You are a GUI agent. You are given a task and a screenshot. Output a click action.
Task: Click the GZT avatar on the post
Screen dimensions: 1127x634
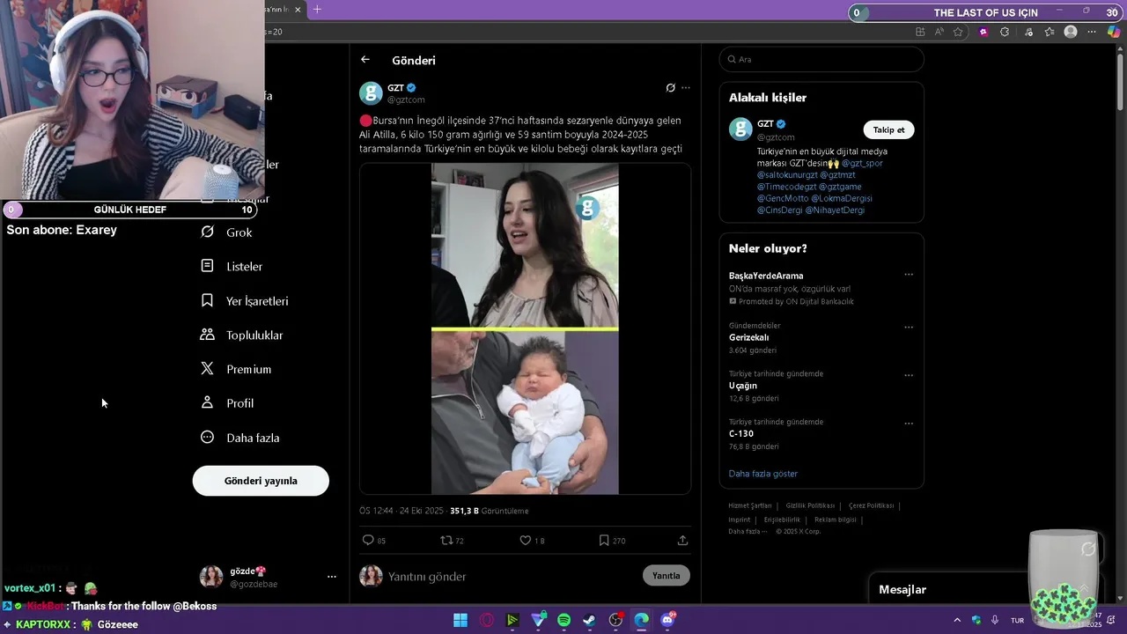(371, 93)
